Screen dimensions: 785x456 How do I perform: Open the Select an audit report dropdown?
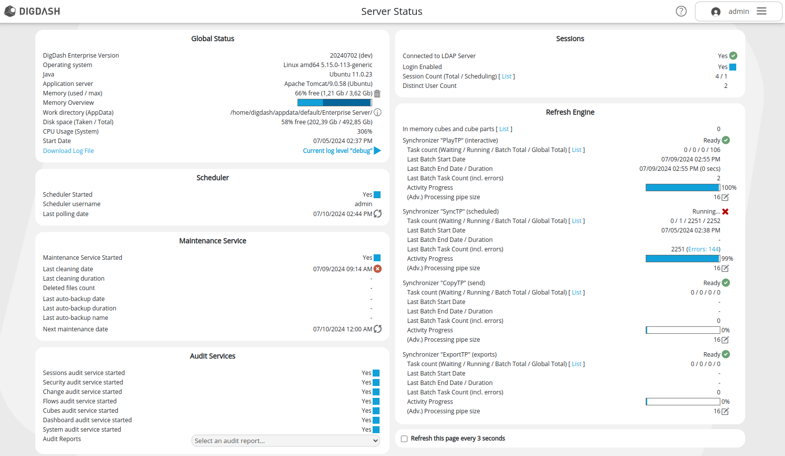pyautogui.click(x=286, y=441)
